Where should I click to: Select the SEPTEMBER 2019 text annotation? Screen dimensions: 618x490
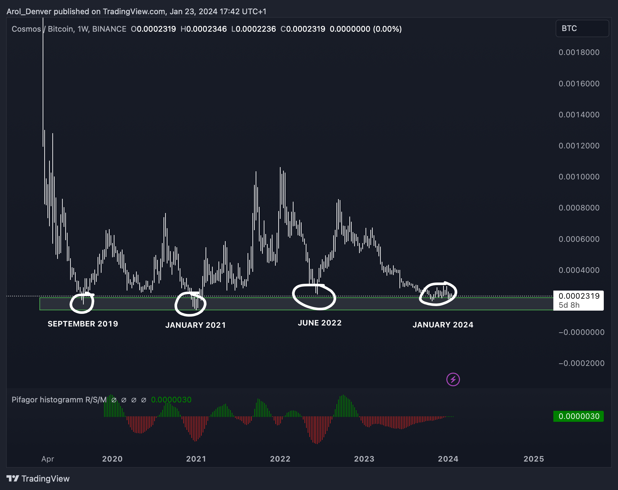pos(83,324)
